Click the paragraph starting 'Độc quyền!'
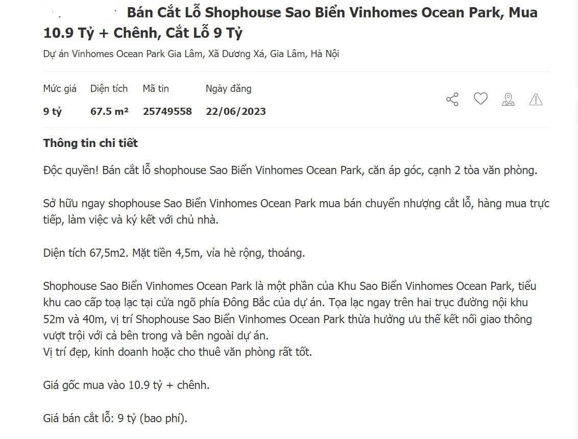 (x=290, y=170)
